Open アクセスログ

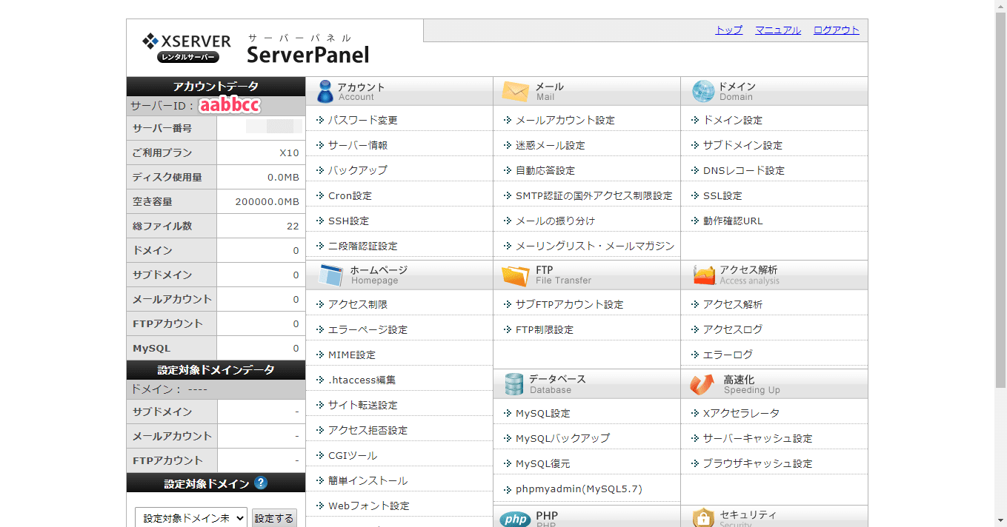coord(733,329)
